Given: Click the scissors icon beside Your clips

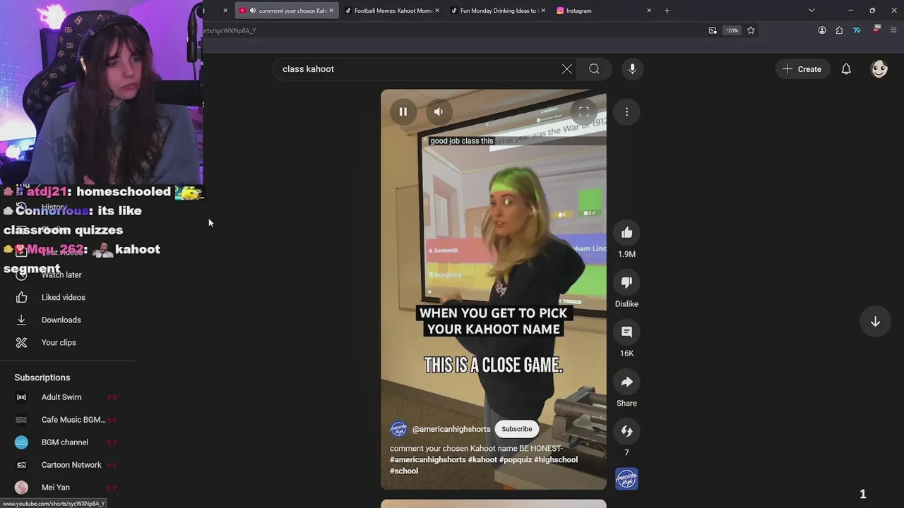Looking at the screenshot, I should 21,342.
